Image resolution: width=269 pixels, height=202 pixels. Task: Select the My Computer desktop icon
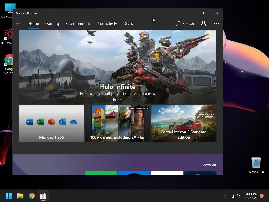click(x=7, y=11)
